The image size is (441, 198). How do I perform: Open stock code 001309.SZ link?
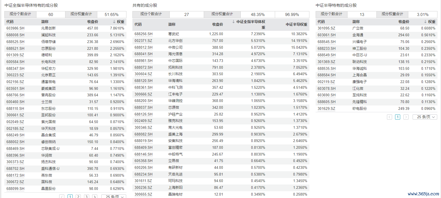(15, 55)
